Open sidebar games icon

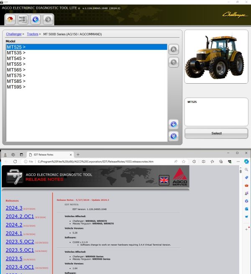coord(246,193)
